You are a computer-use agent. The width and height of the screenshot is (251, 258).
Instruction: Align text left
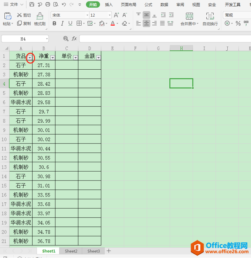(x=139, y=23)
